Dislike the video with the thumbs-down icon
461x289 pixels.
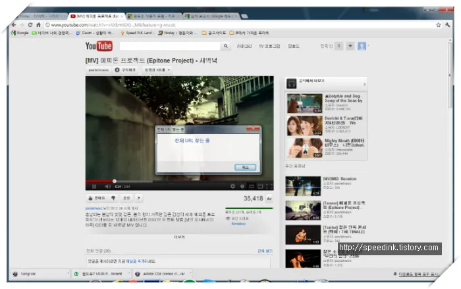click(113, 198)
